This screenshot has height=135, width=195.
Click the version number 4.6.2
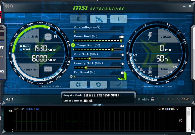point(10,99)
